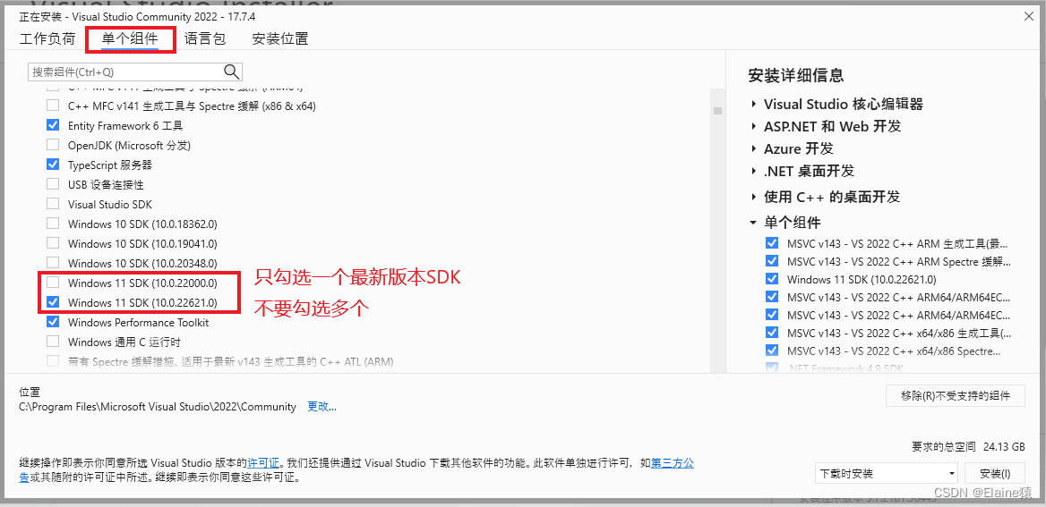1046x507 pixels.
Task: Enable OpenJDK (Microsoft 分发)
Action: coord(53,145)
